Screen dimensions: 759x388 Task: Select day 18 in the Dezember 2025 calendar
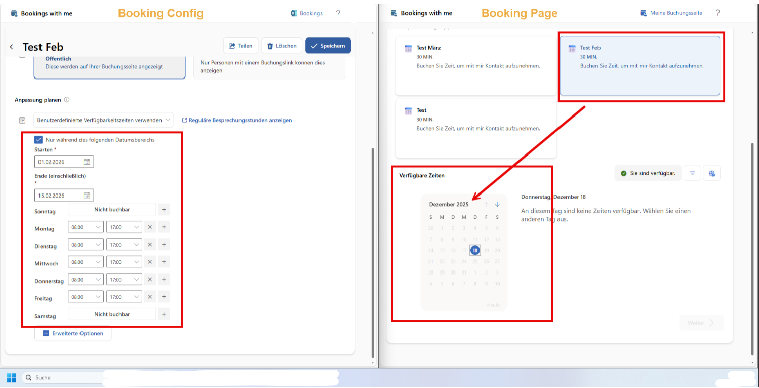point(475,250)
